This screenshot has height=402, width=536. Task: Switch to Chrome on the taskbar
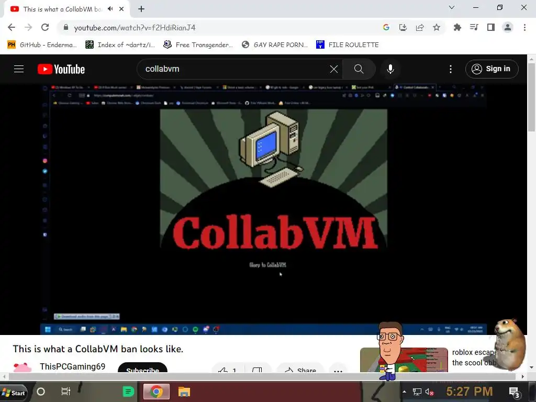click(157, 392)
